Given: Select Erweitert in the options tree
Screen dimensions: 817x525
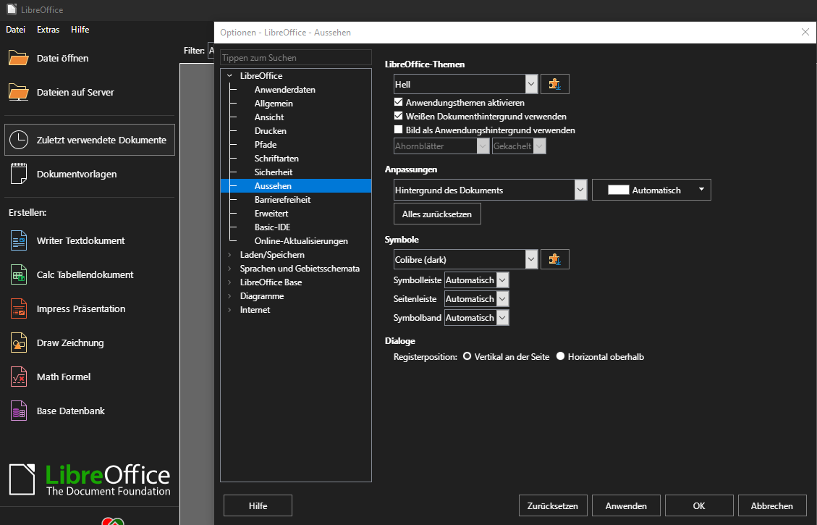Looking at the screenshot, I should pyautogui.click(x=271, y=213).
